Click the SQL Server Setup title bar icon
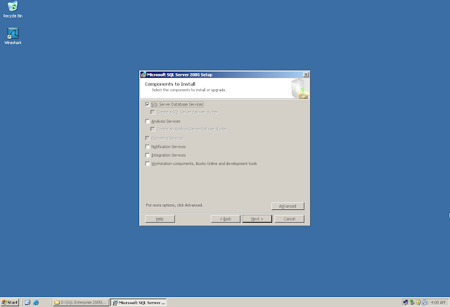 pyautogui.click(x=143, y=74)
